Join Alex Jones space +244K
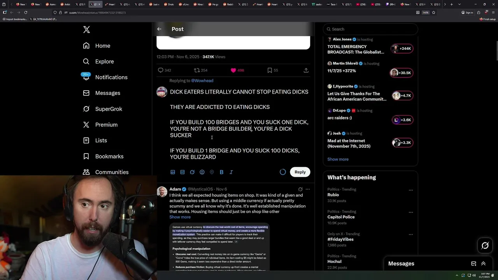The height and width of the screenshot is (280, 498). [402, 49]
